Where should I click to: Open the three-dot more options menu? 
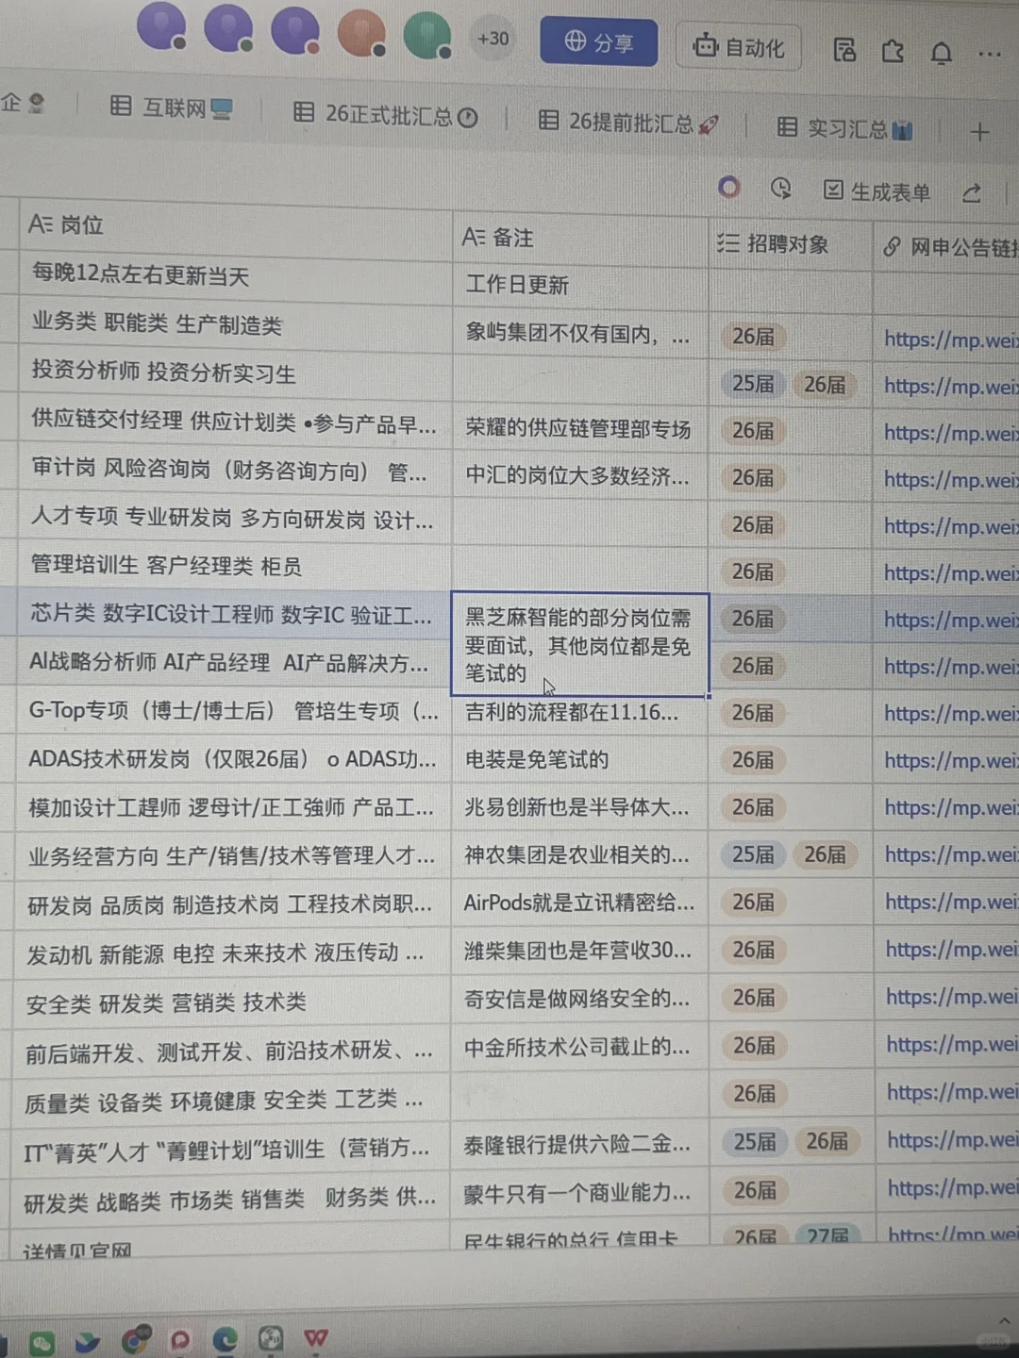(x=989, y=55)
